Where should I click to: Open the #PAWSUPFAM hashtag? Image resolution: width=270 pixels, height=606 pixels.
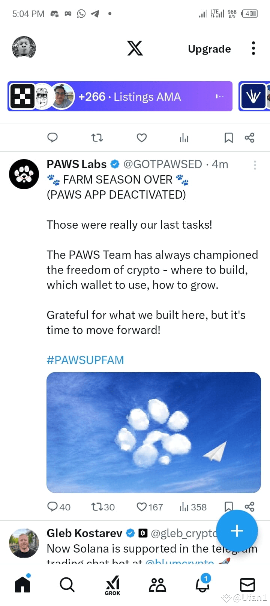85,360
